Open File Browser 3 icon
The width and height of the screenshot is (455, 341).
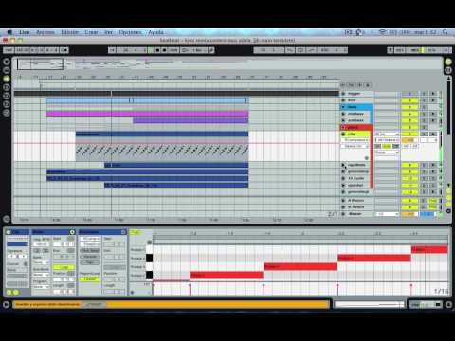click(7, 104)
